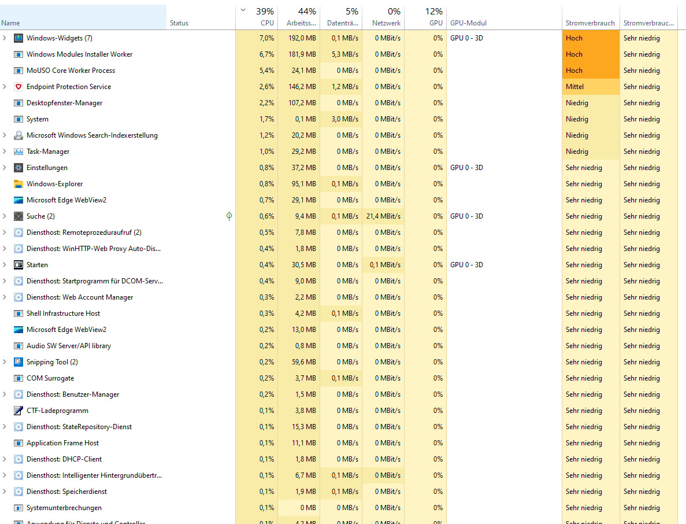Sort by the truncated Stromverbrauc... trend column

coord(649,17)
